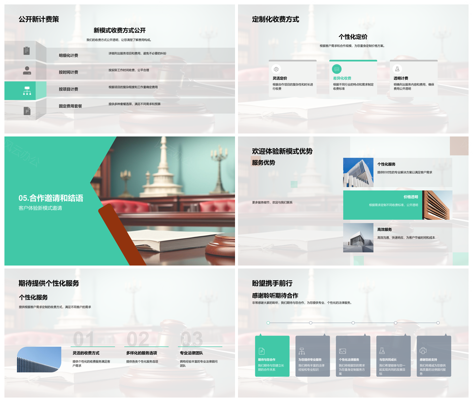473x402 pixels.
Task: Click the leftmost green circle on the timeline
Action: (268, 323)
